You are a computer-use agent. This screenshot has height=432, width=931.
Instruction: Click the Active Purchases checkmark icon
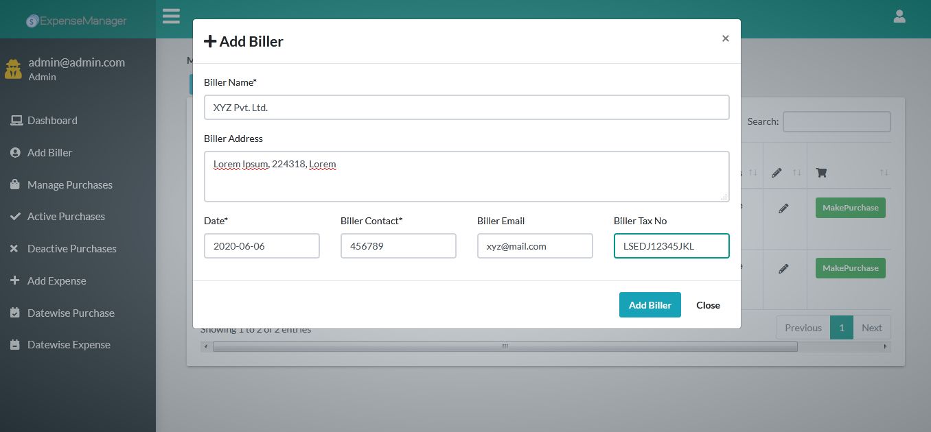click(15, 216)
